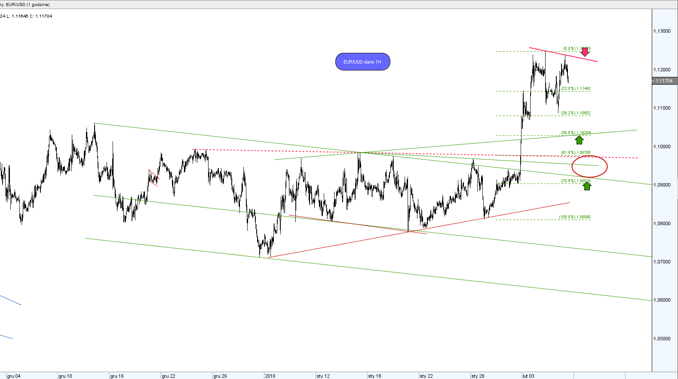Image resolution: width=678 pixels, height=379 pixels.
Task: Click the 1,06000 level on price scale
Action: (x=662, y=300)
